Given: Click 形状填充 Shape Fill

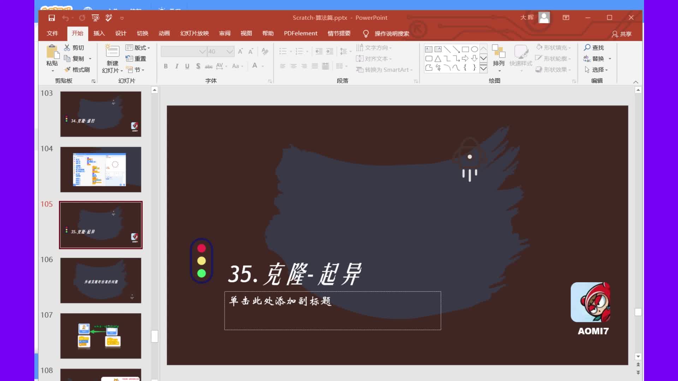Looking at the screenshot, I should (x=553, y=48).
